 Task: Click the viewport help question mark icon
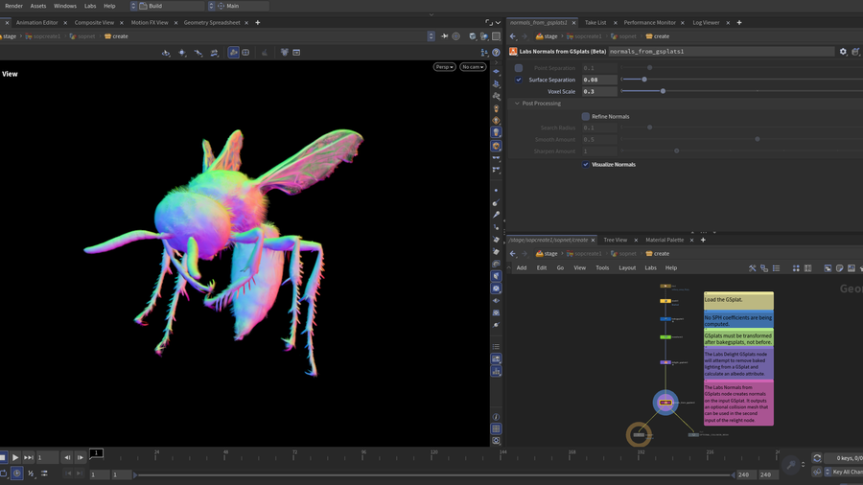coord(496,53)
